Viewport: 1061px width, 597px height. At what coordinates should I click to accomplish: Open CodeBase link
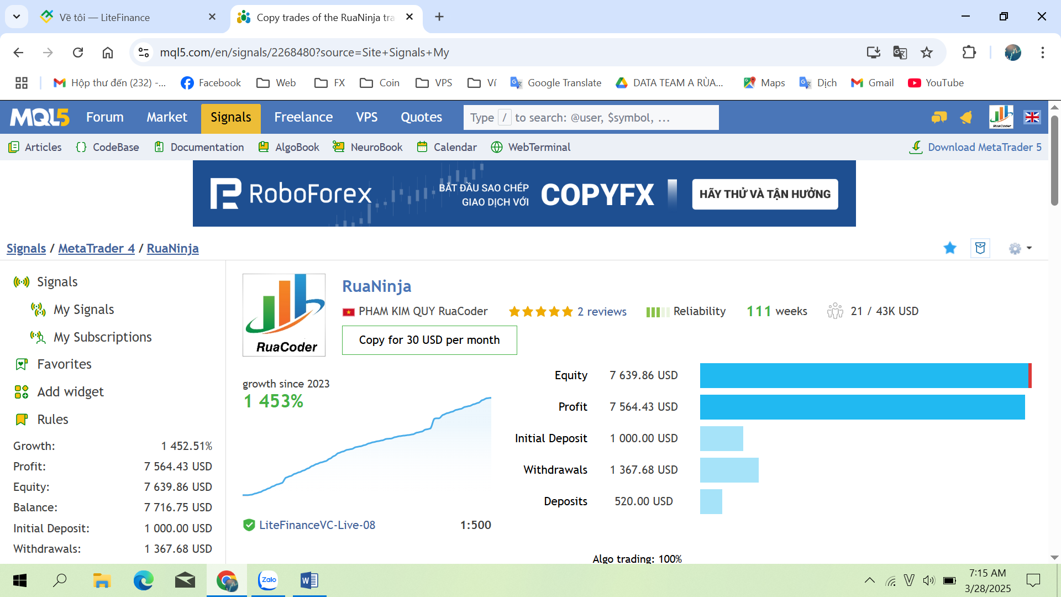tap(107, 147)
